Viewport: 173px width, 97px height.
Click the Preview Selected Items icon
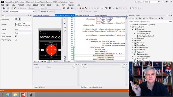click(x=162, y=18)
